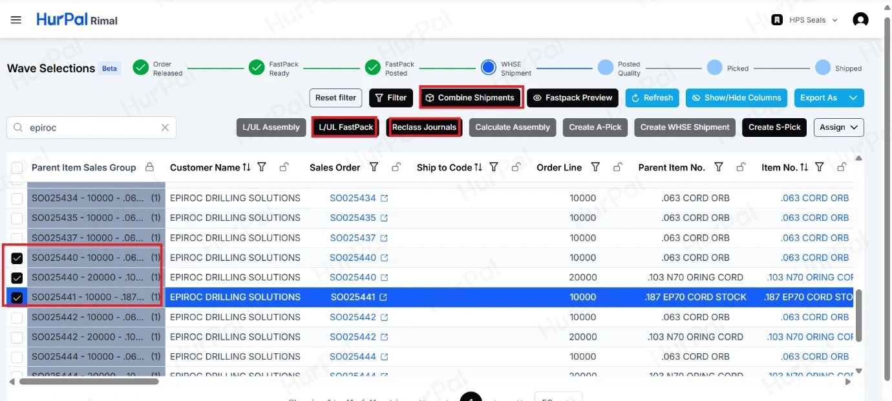Check the SO025442 - 20000 row checkbox
892x401 pixels.
(17, 338)
